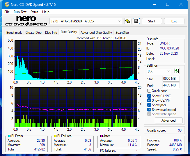Minimize the Nero CD-DVD Speed window
190x156 pixels.
point(155,4)
